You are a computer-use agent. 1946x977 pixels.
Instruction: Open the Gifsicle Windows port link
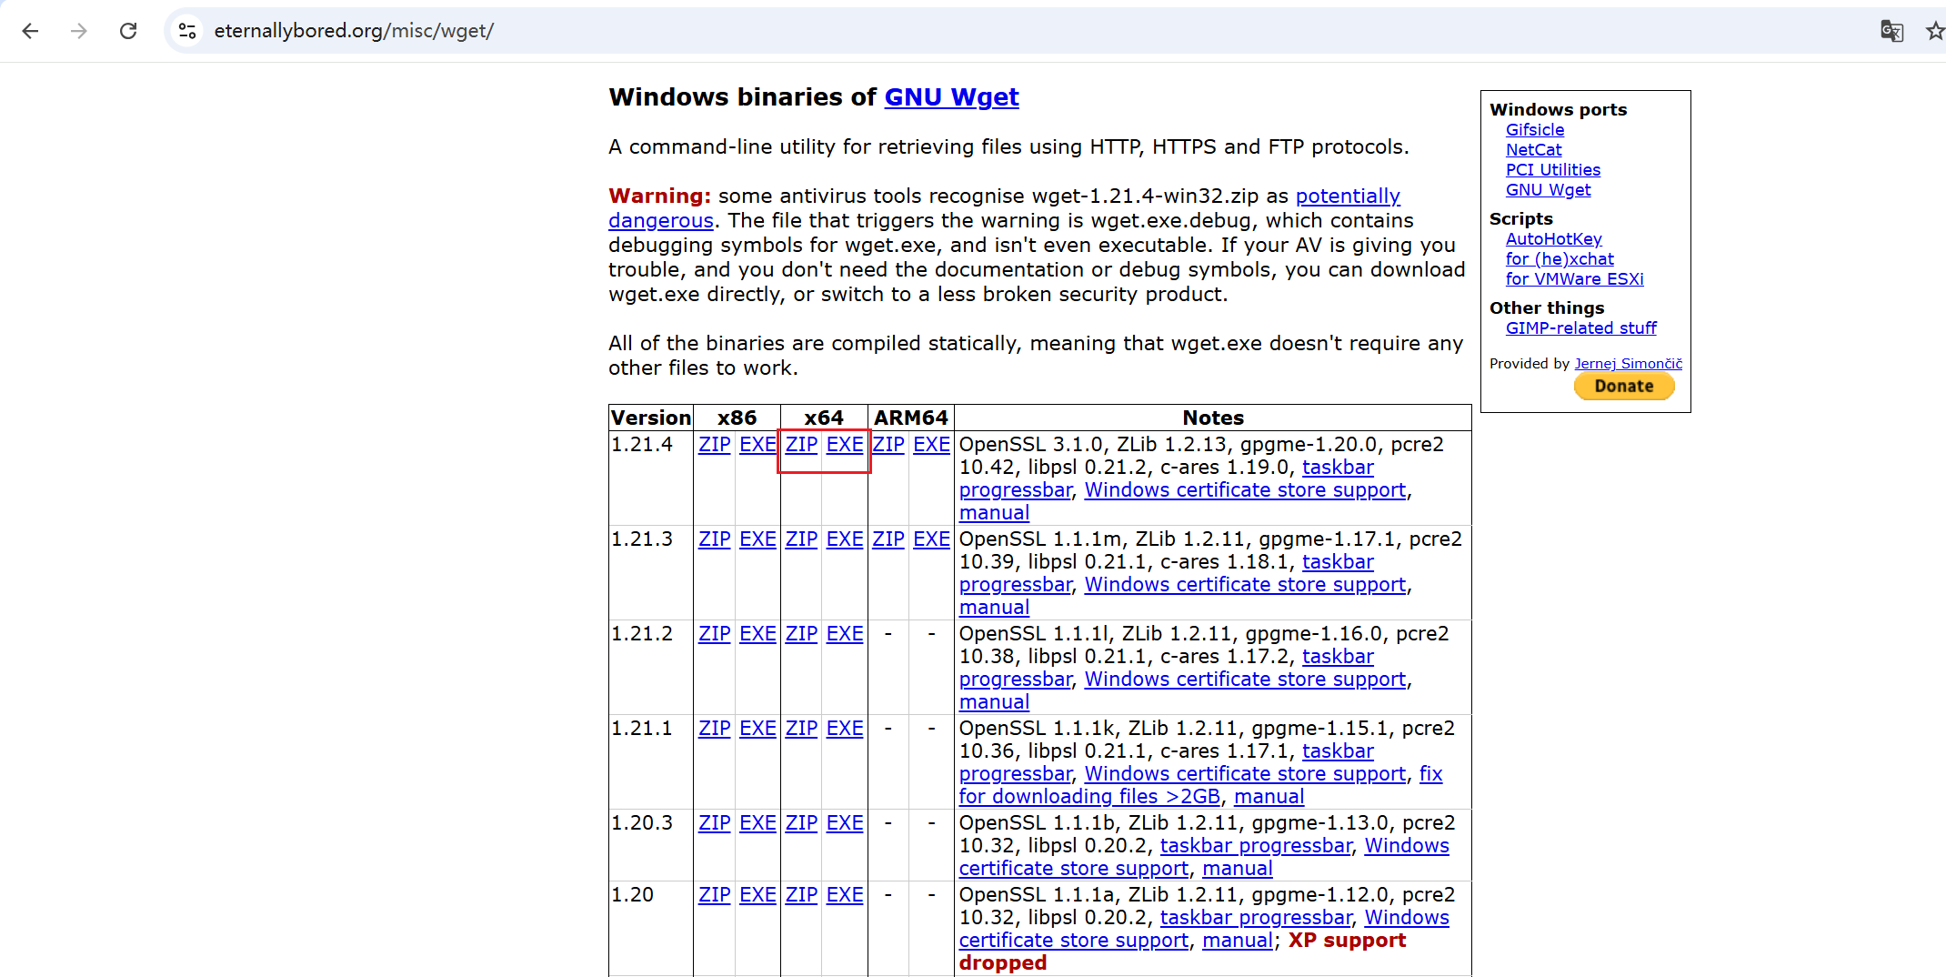click(x=1534, y=129)
